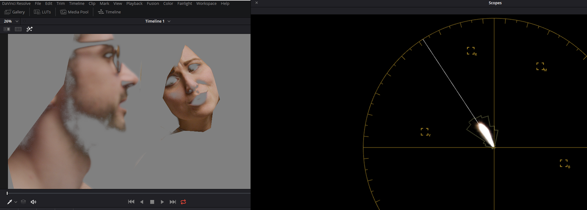Open the Playback menu
This screenshot has width=587, height=210.
click(134, 3)
